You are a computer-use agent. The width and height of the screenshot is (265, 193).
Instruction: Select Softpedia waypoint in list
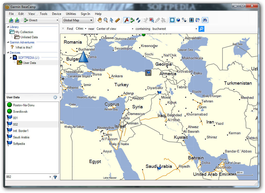(32, 143)
